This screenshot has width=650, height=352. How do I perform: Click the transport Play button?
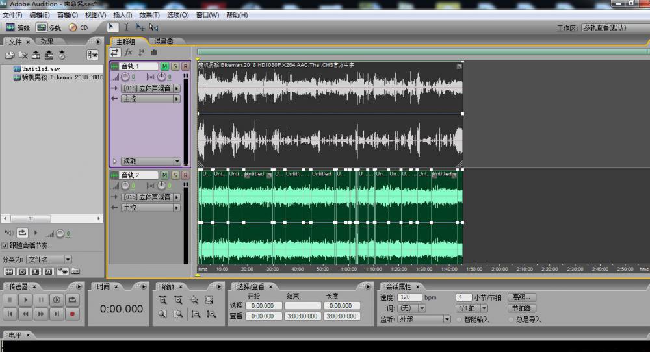[x=25, y=299]
